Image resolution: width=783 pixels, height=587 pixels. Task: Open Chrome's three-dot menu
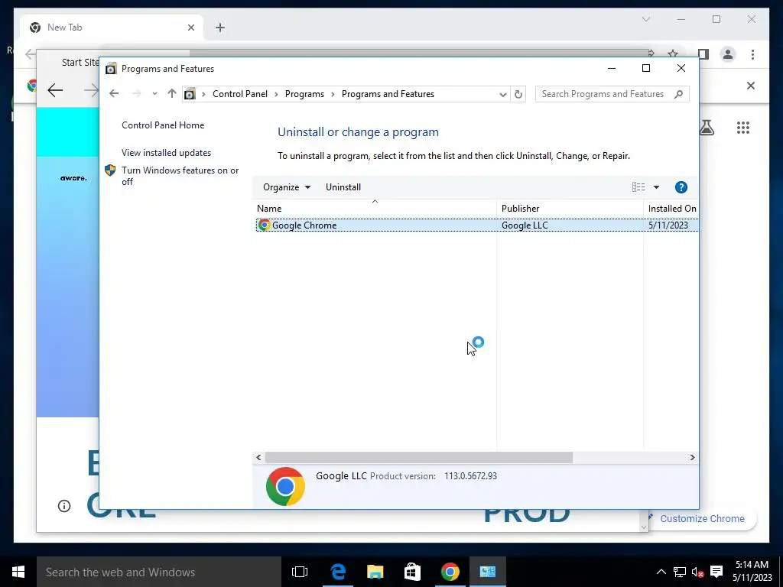[x=752, y=54]
